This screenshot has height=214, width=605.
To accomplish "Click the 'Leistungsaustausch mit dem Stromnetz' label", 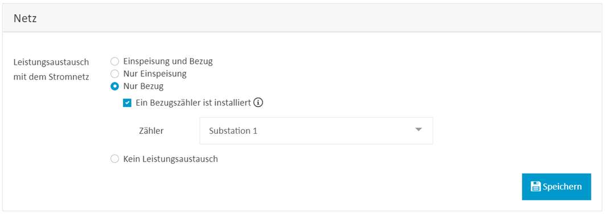I will [51, 69].
